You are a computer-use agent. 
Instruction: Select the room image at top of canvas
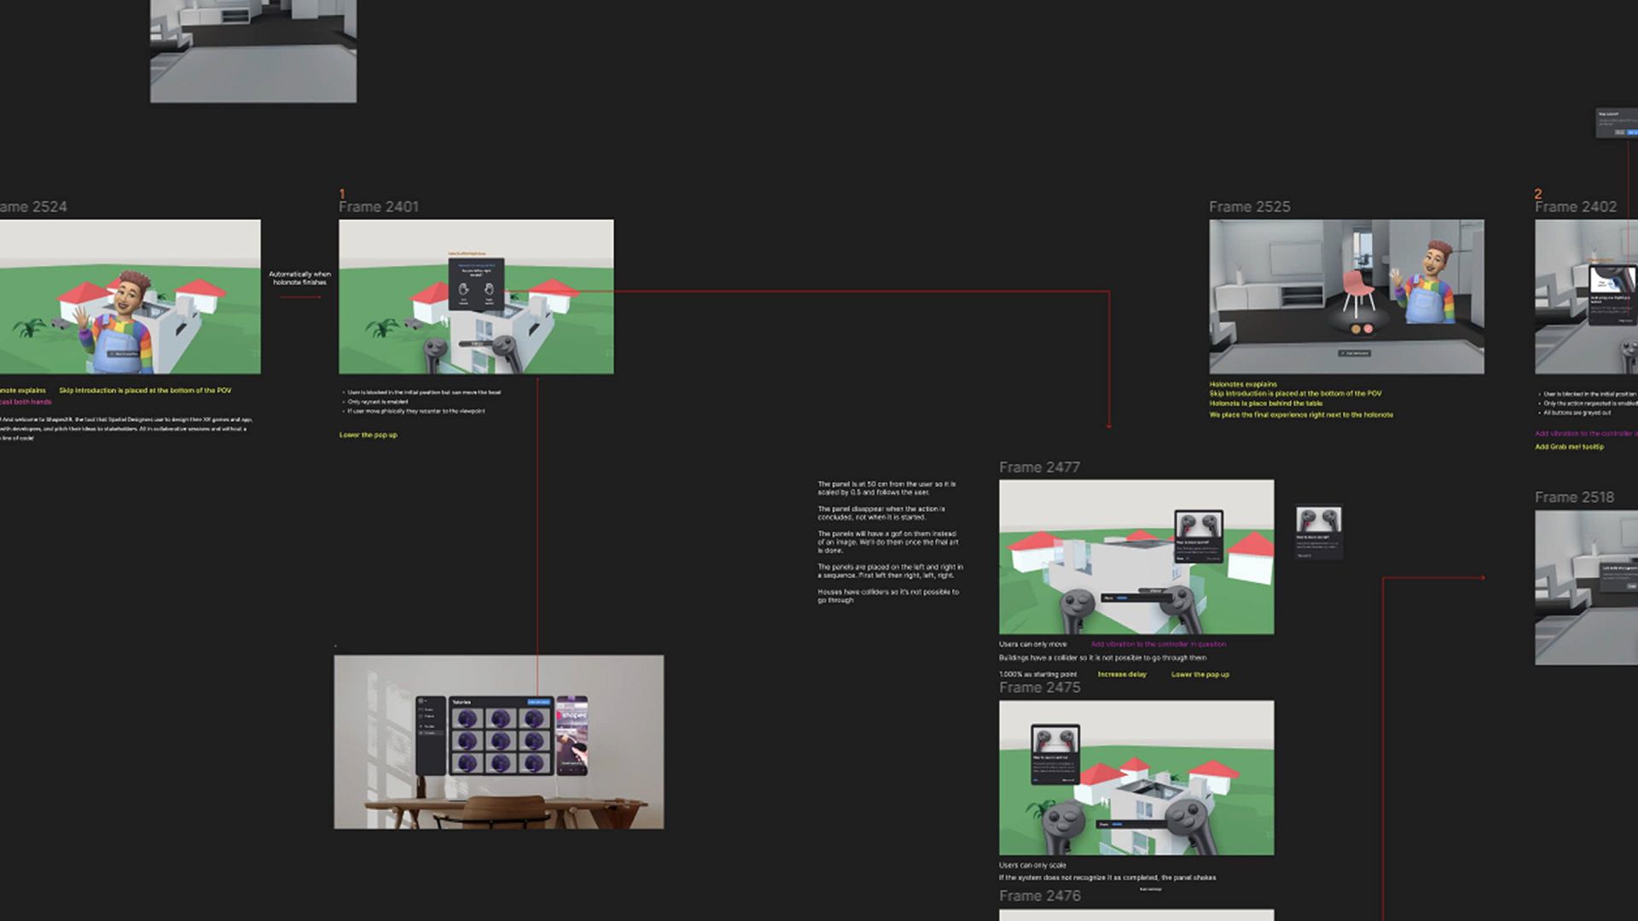click(253, 51)
